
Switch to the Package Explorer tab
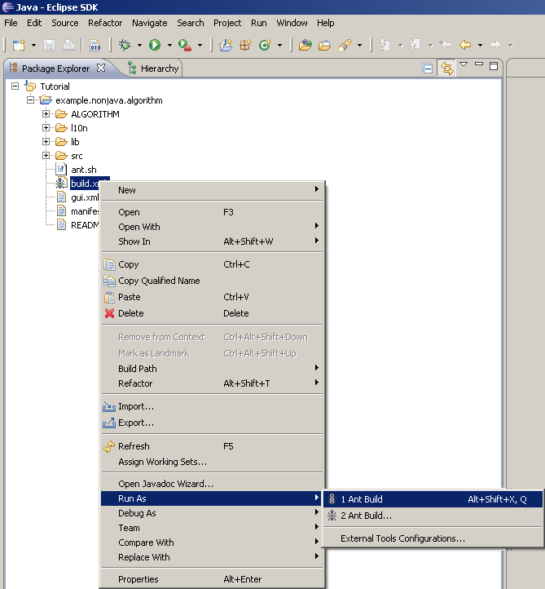point(56,69)
